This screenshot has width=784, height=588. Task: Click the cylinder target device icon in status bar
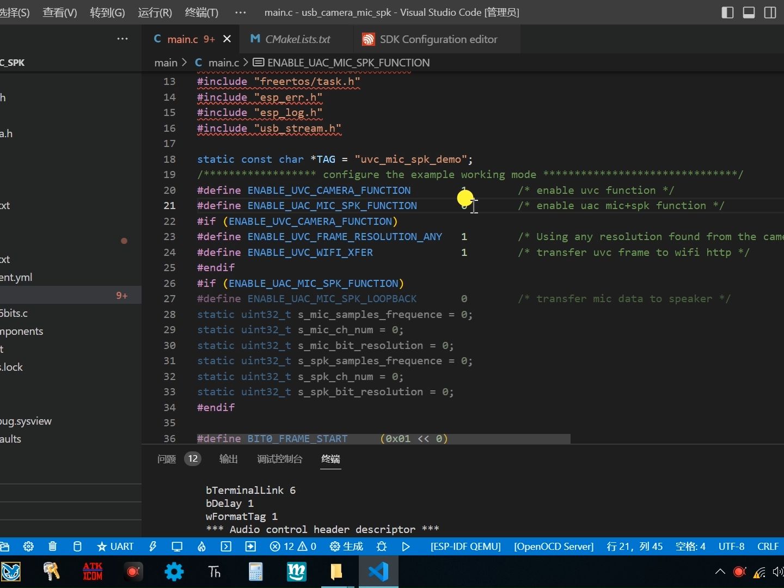[77, 546]
